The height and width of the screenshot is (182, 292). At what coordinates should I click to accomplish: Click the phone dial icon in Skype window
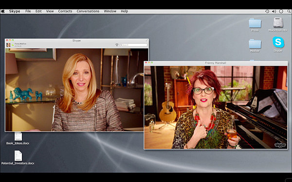[x=117, y=45]
